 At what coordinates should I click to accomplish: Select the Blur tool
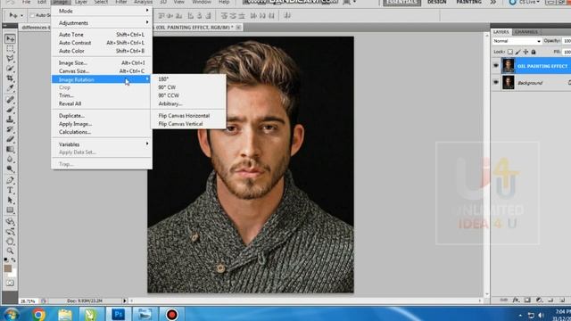coord(10,159)
